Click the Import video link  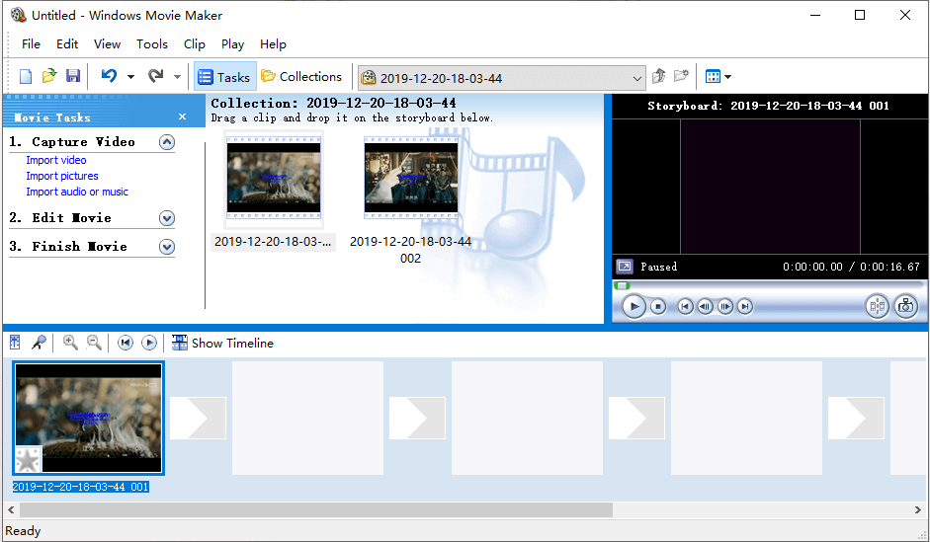coord(56,160)
